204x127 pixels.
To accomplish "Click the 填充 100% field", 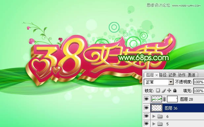I will click(x=198, y=90).
